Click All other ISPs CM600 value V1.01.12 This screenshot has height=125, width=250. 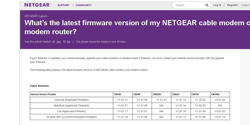point(181,117)
